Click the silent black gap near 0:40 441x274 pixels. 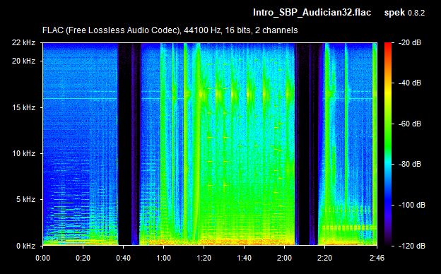tap(125, 144)
